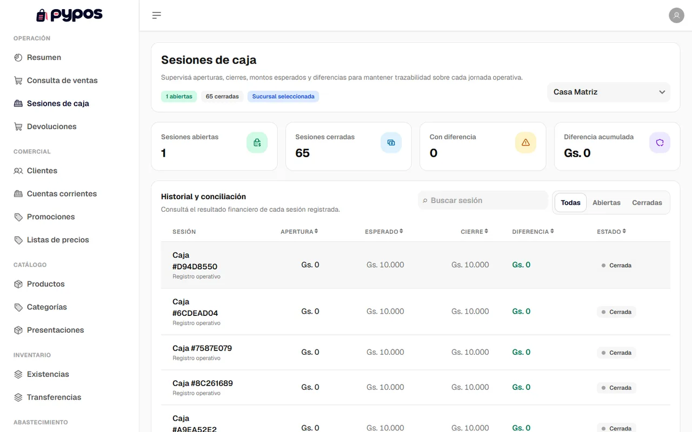The height and width of the screenshot is (432, 692).
Task: Click the Presentaciones box icon
Action: tap(18, 330)
